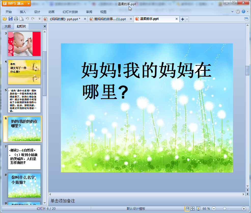Screen dimensions: 251x213
Task: Close the 《妈妈的爱》ppt.ppt tab
Action: [85, 19]
